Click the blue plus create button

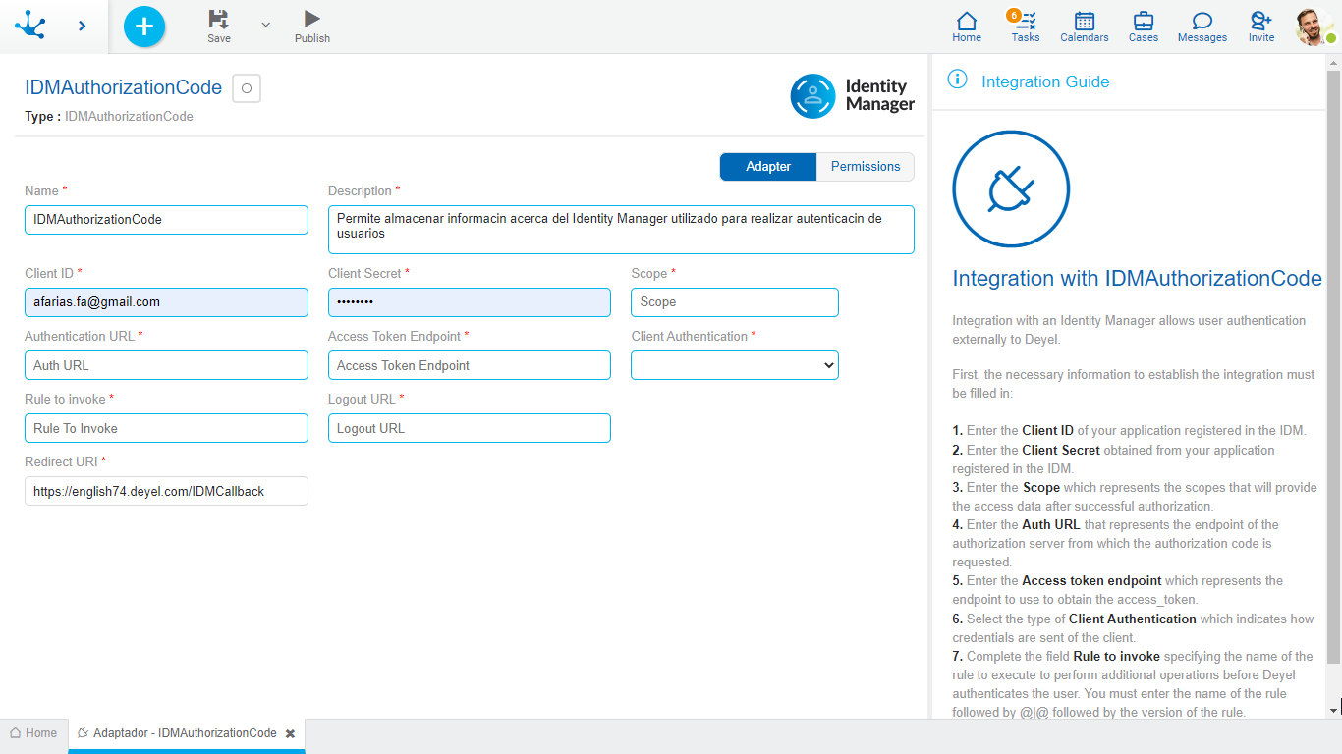[144, 27]
